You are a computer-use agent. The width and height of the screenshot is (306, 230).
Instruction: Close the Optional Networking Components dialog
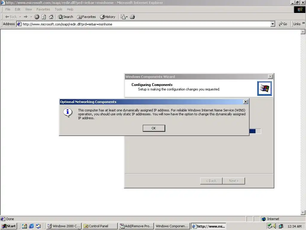(246, 102)
